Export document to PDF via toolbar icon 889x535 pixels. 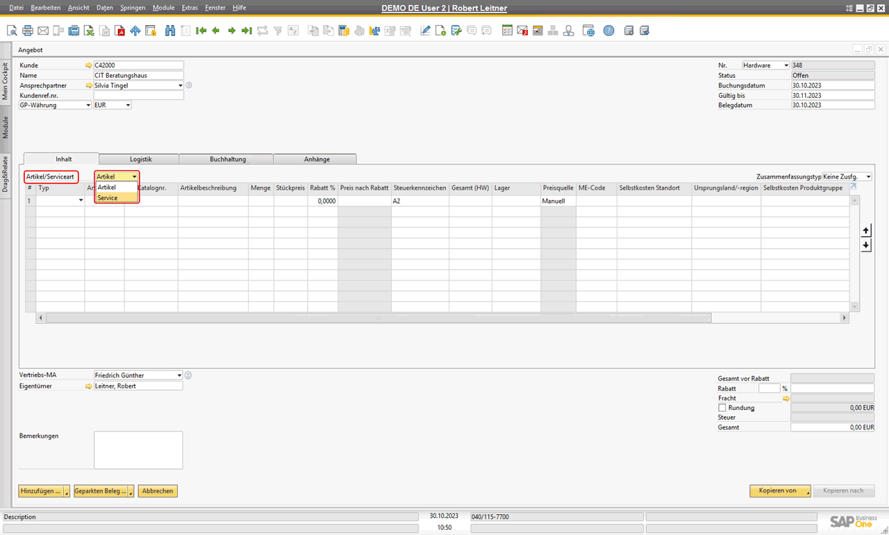click(119, 31)
